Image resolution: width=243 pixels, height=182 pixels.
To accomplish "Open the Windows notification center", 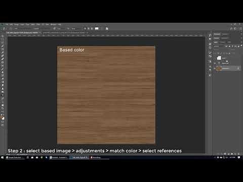I will point(239,157).
